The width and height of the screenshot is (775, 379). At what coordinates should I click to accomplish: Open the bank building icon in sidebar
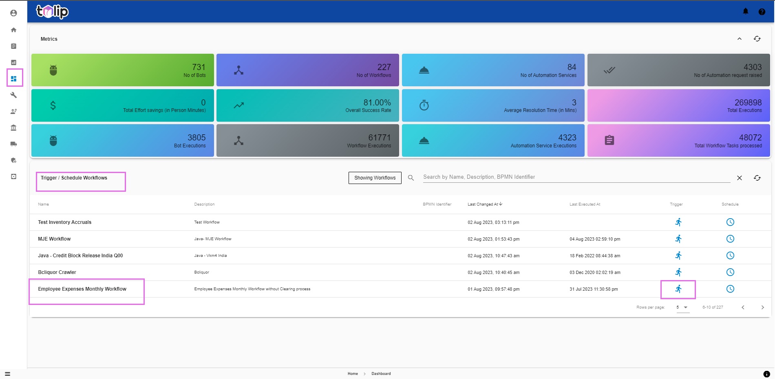click(x=13, y=127)
